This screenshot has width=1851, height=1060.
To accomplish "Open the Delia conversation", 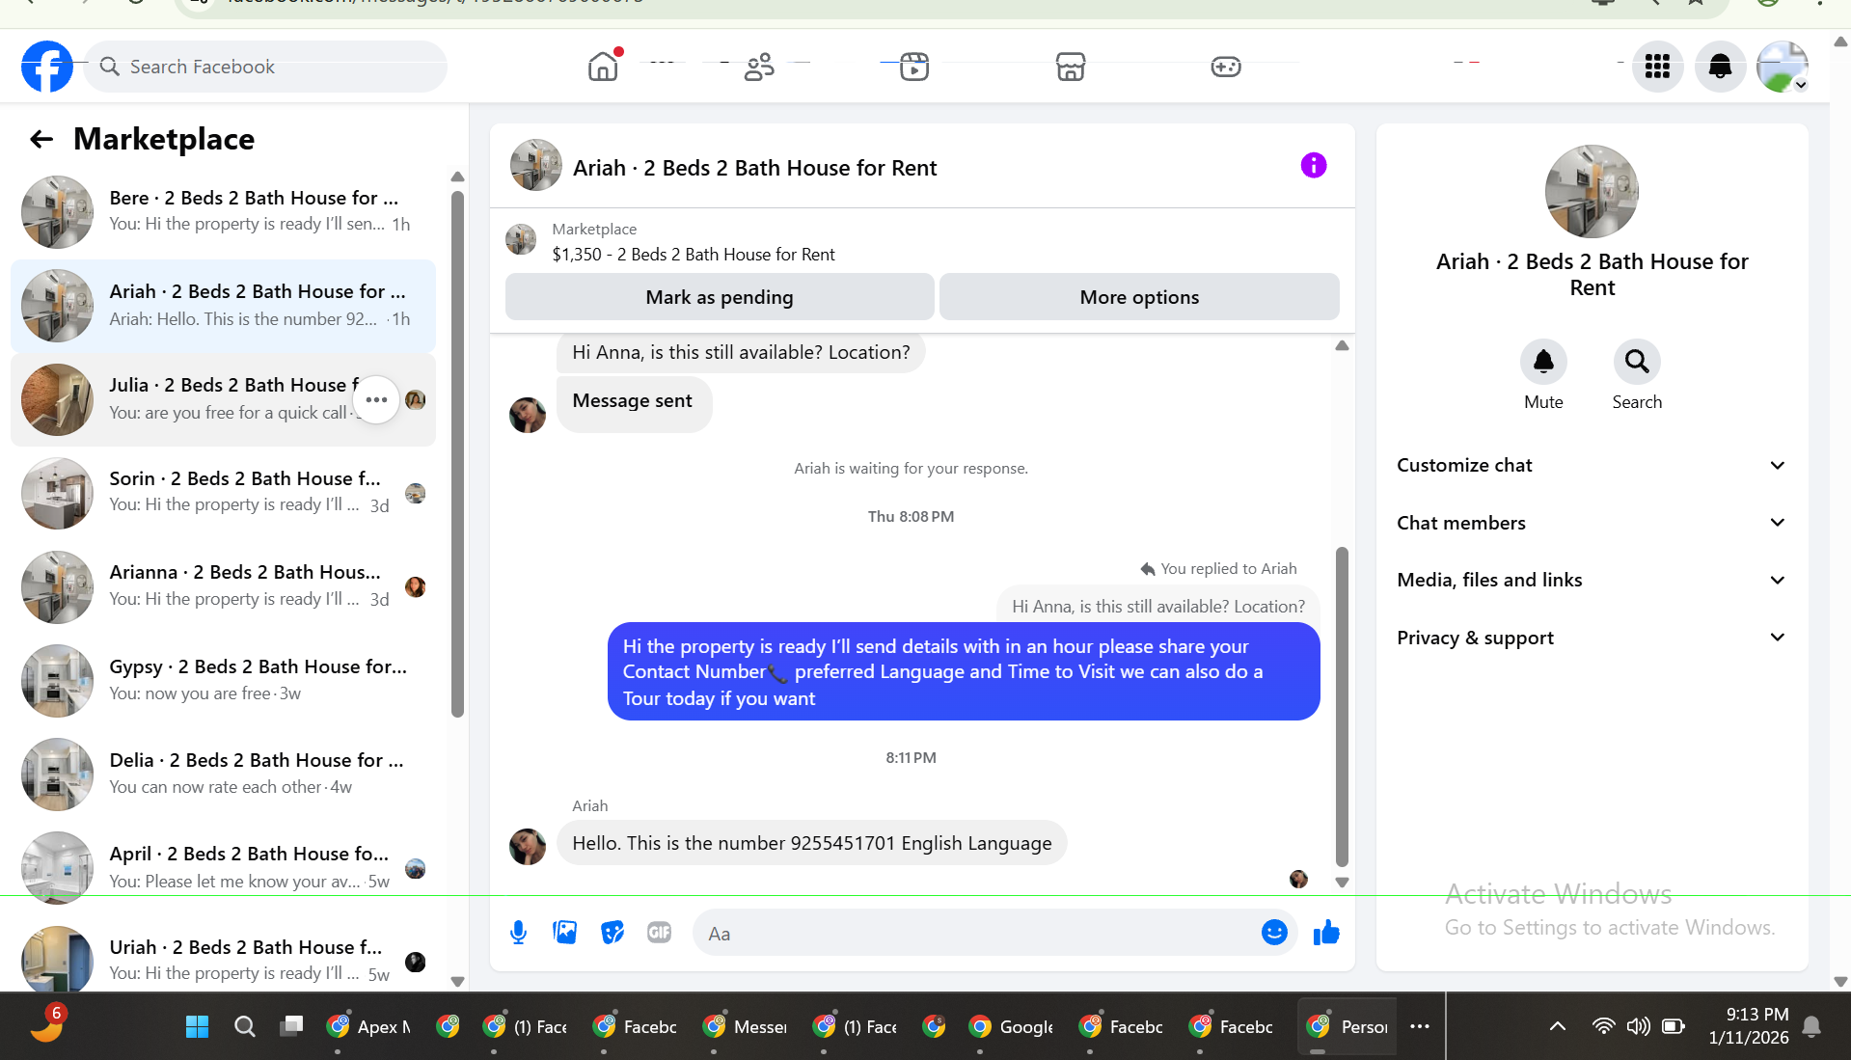I will click(223, 774).
